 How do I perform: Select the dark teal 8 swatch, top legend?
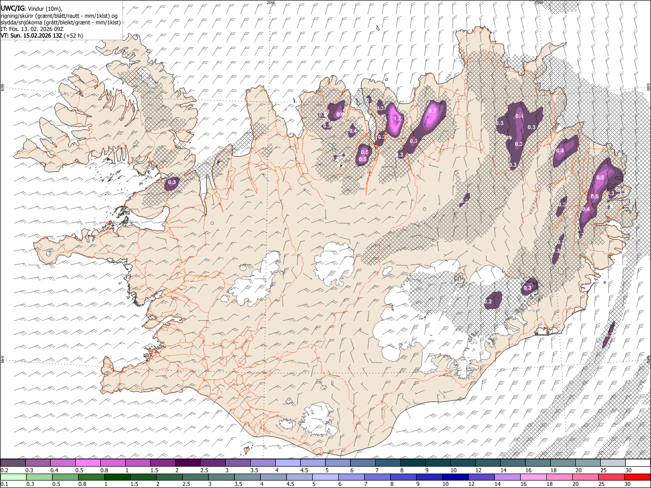412,463
